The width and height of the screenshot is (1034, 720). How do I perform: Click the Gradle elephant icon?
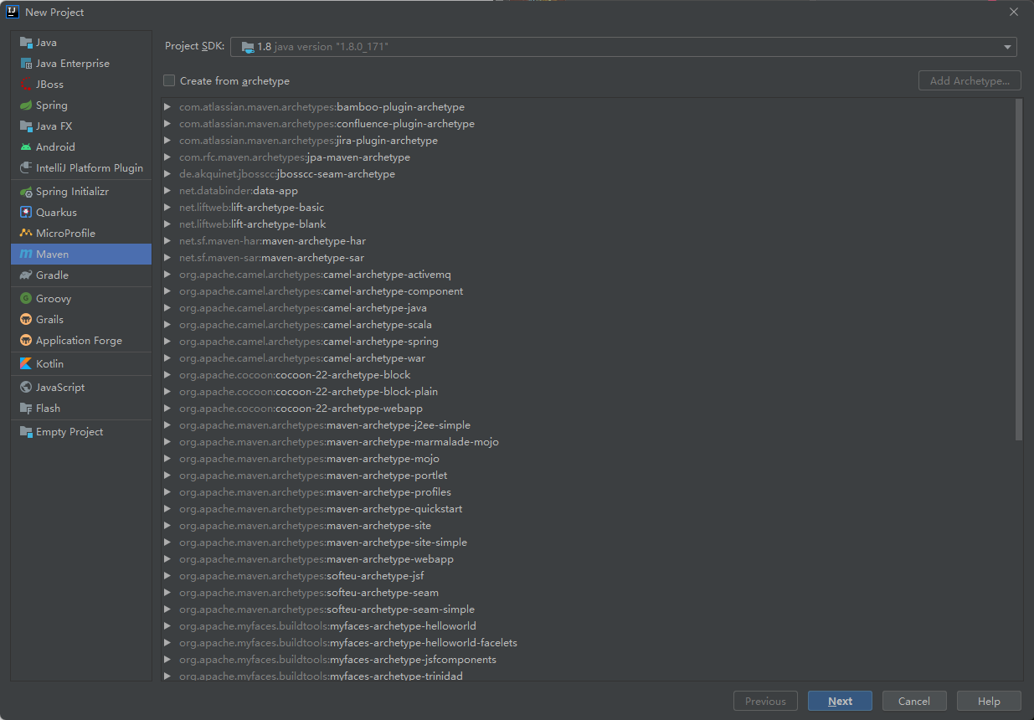tap(26, 275)
